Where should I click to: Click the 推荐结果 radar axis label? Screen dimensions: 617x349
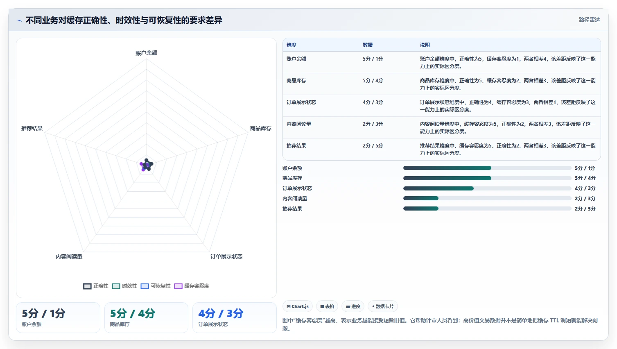(32, 128)
